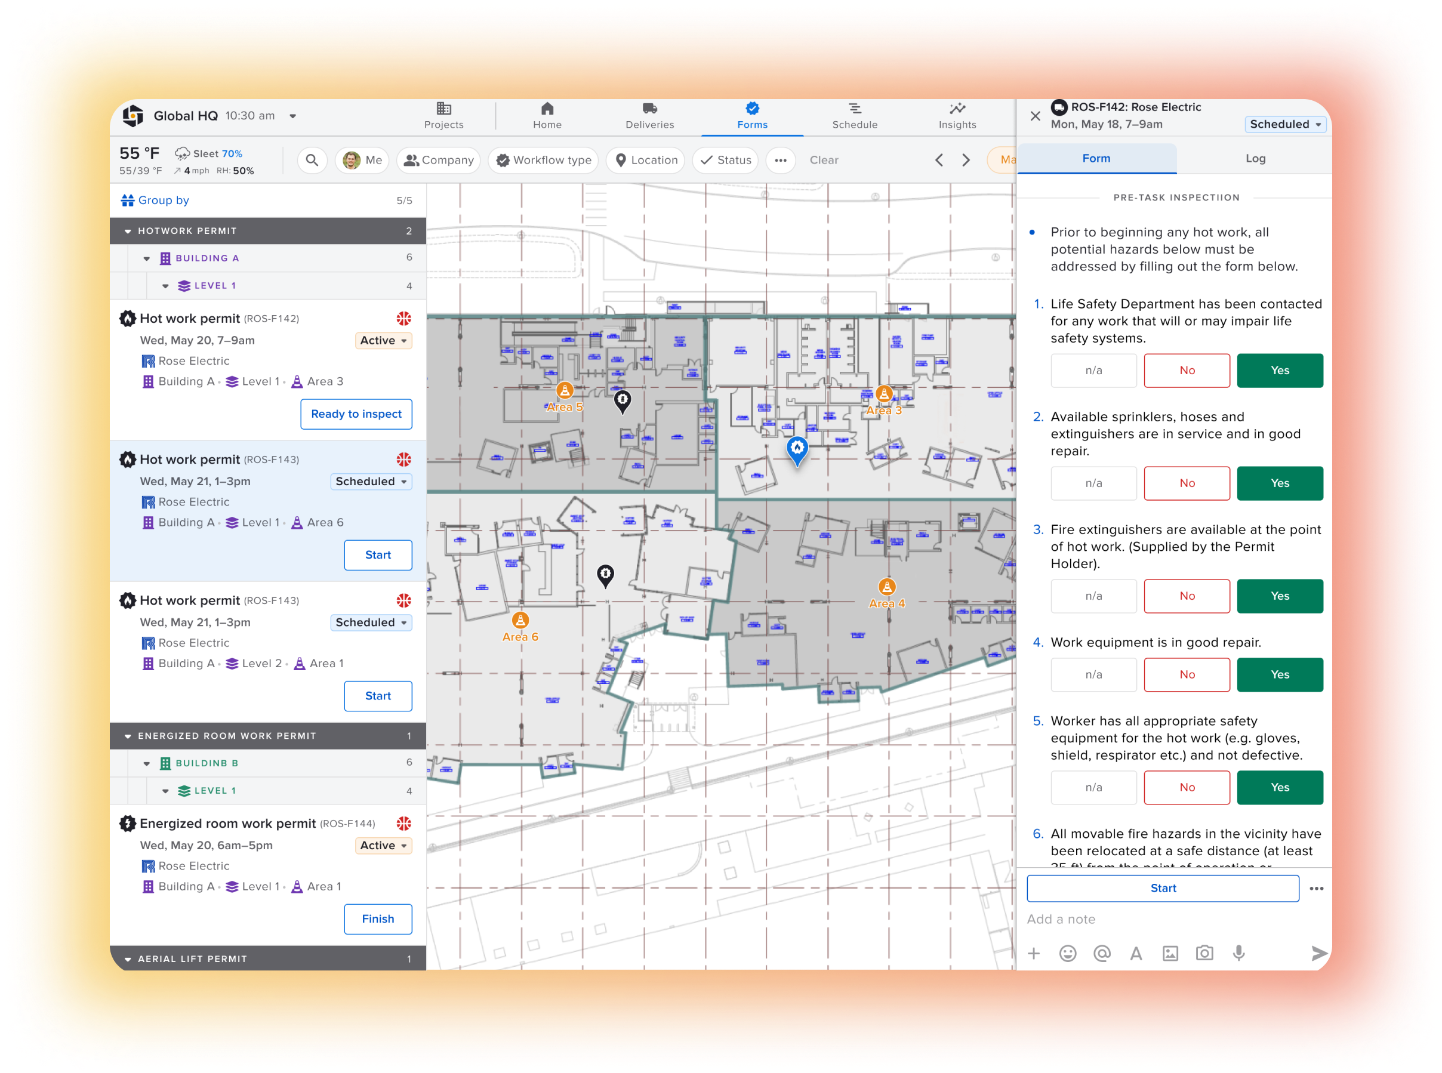
Task: Open the Workflow type filter
Action: [543, 160]
